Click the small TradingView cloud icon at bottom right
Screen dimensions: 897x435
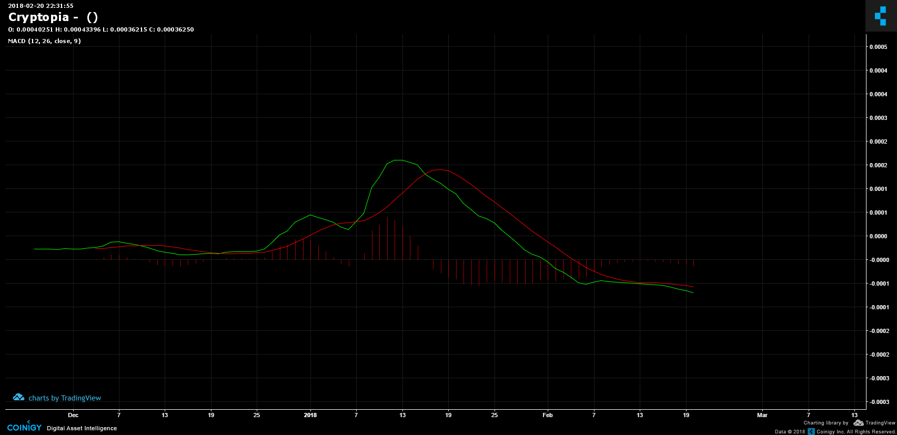pos(859,423)
